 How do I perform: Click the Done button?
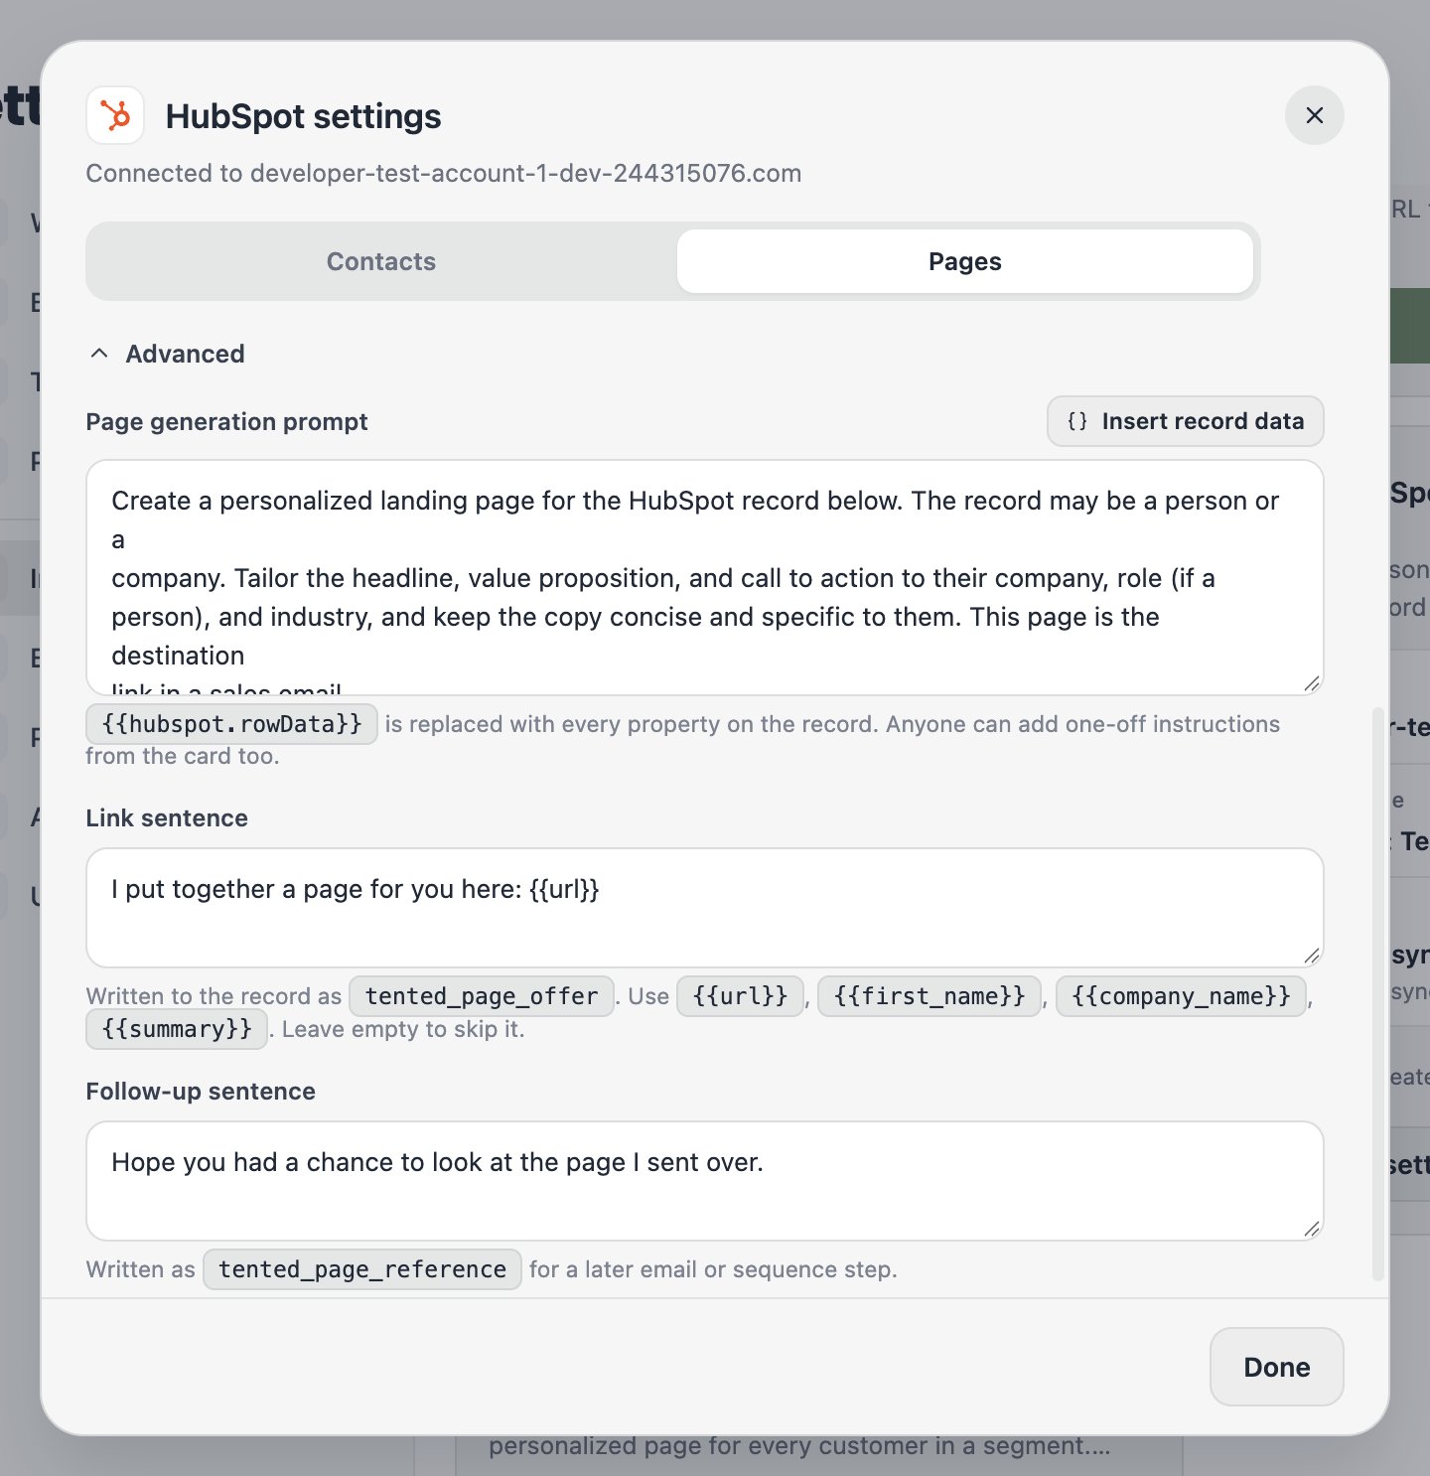tap(1276, 1367)
